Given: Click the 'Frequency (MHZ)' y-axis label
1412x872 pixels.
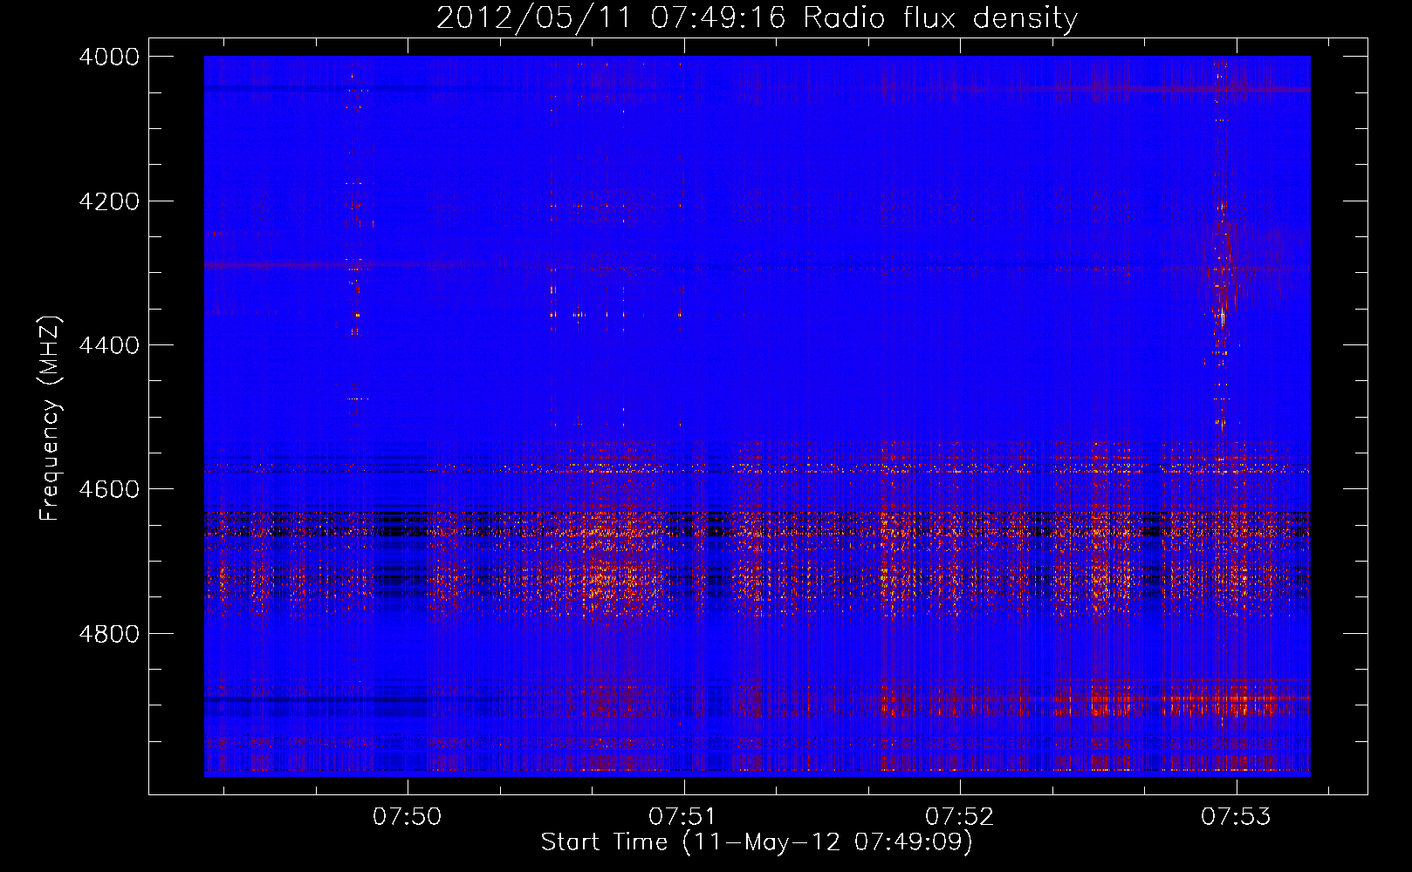Looking at the screenshot, I should (x=50, y=419).
